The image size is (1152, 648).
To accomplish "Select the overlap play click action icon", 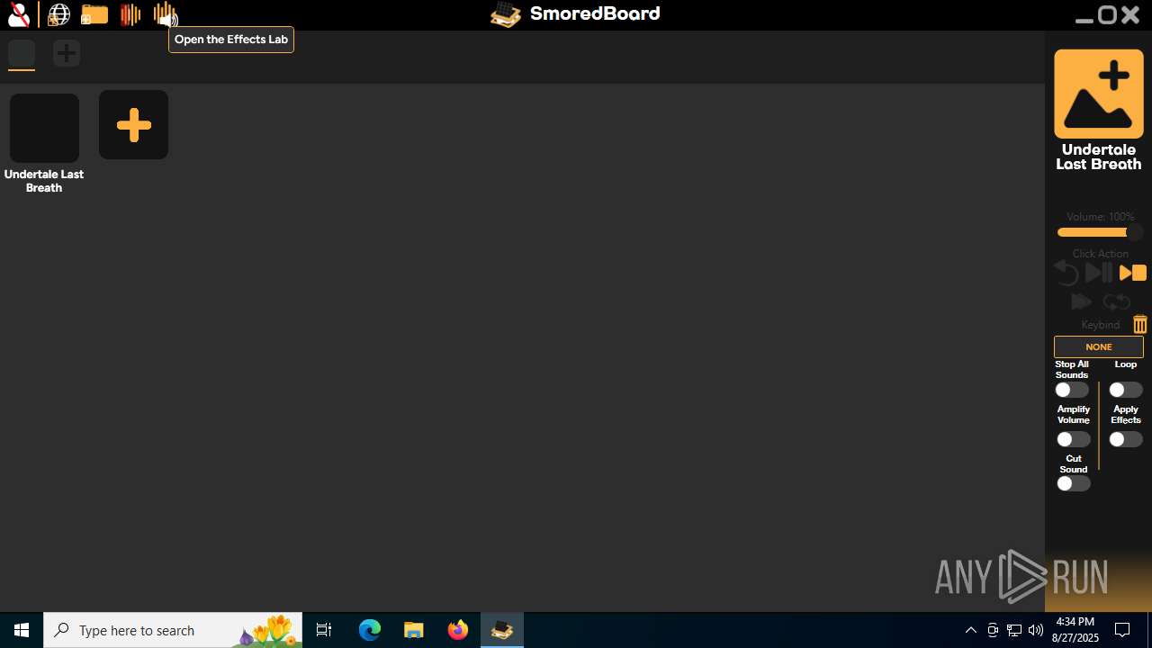I will coord(1081,302).
